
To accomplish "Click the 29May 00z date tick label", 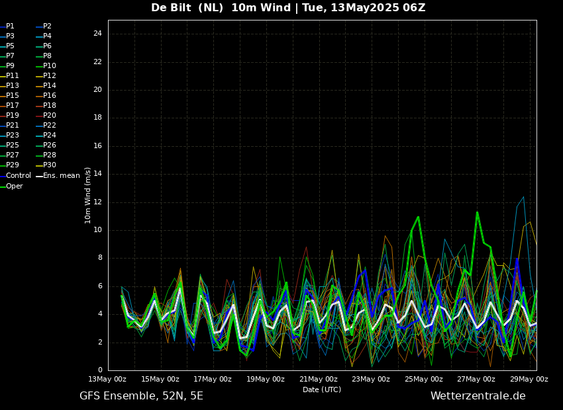I will pyautogui.click(x=529, y=380).
